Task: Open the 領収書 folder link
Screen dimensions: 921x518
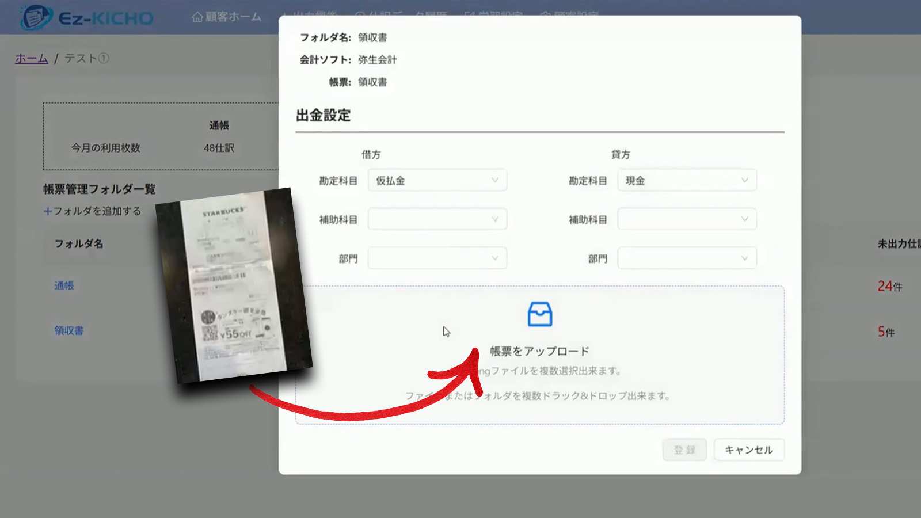Action: pos(68,331)
